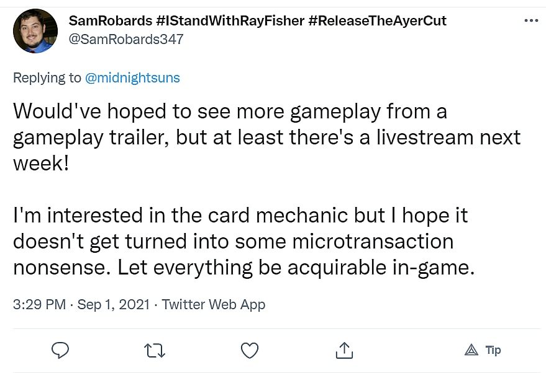Click the 3:29 PM timestamp

point(40,304)
